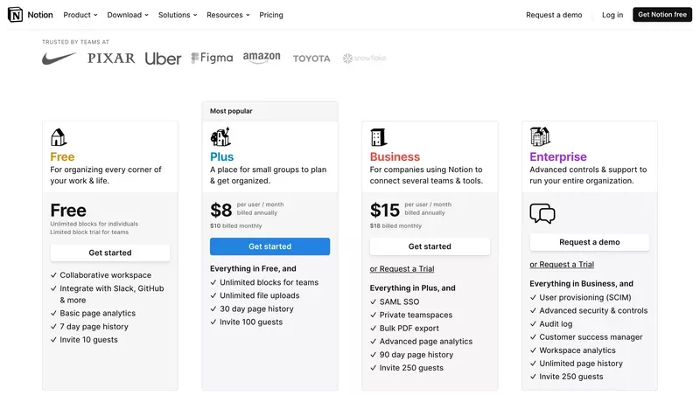Viewport: 700px width, 395px height.
Task: Click the Enterprise chat bubbles icon
Action: point(542,213)
